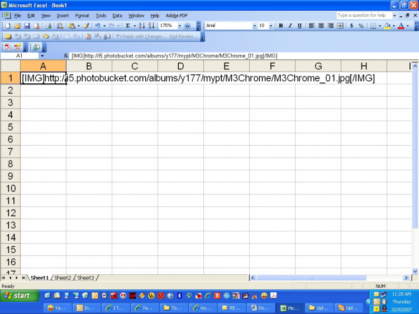Click the Type a question for help box

coord(364,16)
